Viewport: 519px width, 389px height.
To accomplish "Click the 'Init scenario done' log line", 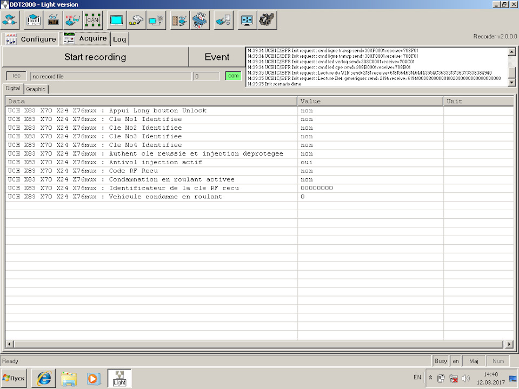I will pyautogui.click(x=275, y=84).
